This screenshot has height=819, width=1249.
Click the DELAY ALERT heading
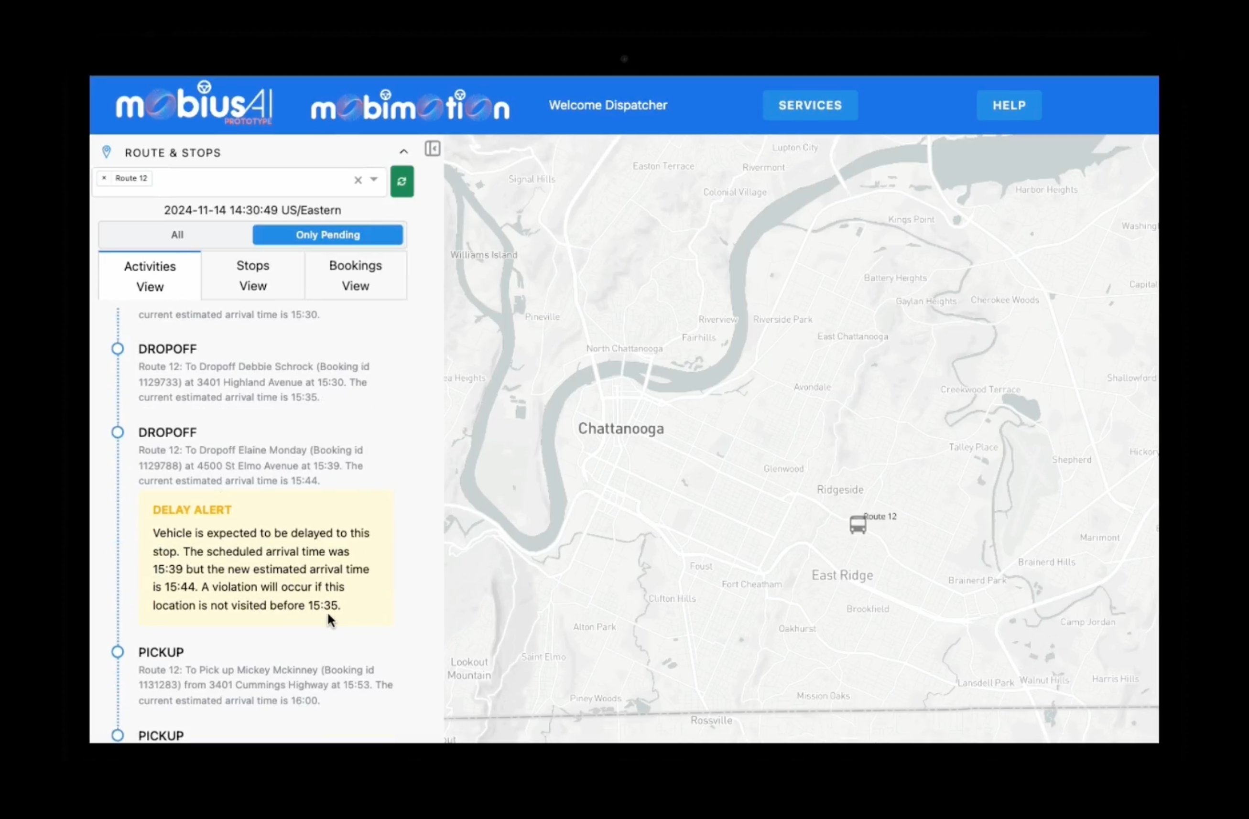tap(192, 510)
